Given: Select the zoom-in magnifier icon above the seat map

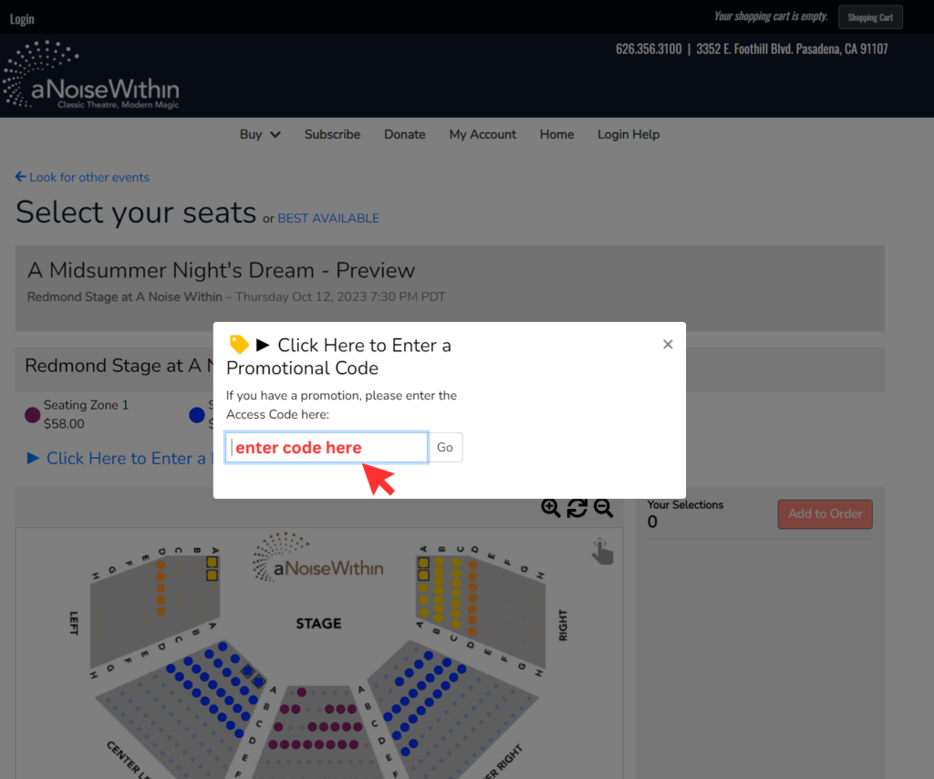Looking at the screenshot, I should (551, 508).
